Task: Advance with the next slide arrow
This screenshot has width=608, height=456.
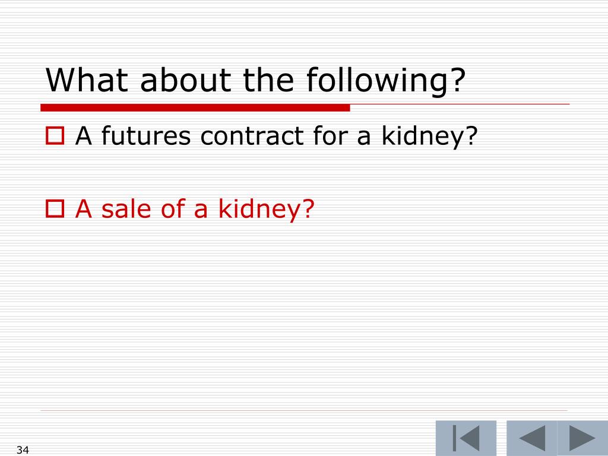Action: [582, 438]
